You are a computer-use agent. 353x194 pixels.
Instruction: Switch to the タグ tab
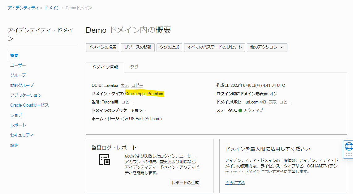tap(134, 67)
